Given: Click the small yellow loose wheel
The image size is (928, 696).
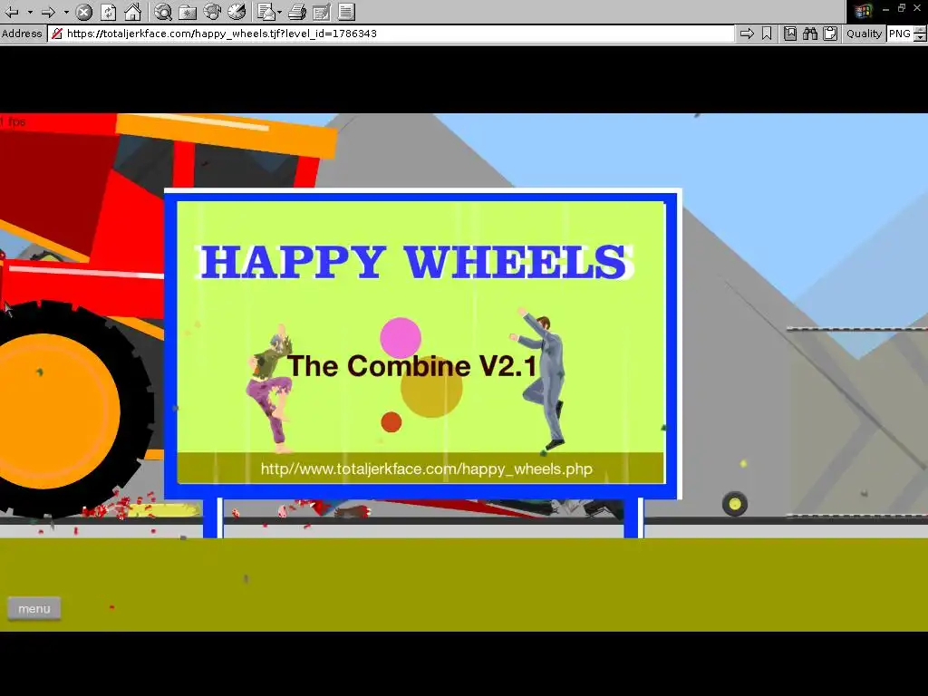Looking at the screenshot, I should pos(735,504).
